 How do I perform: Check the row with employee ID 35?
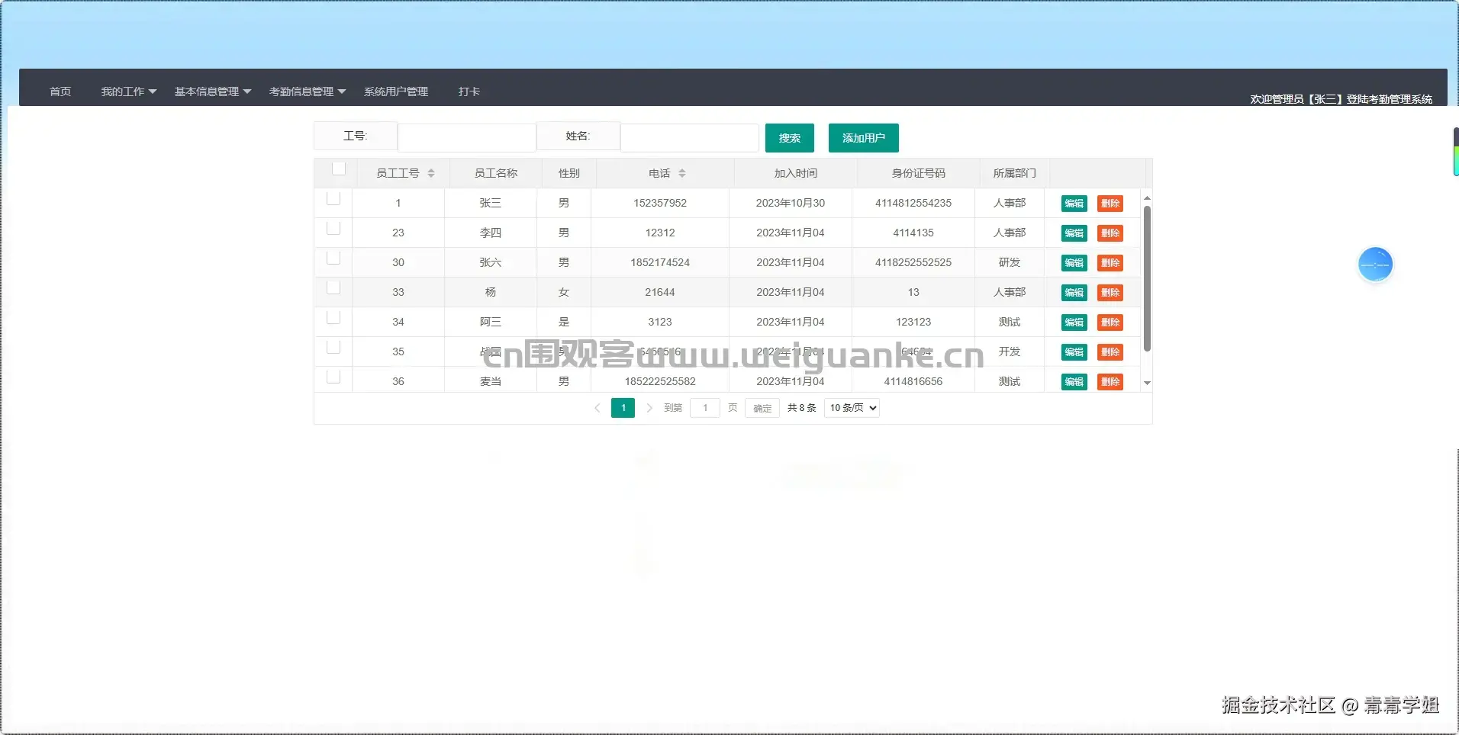333,347
